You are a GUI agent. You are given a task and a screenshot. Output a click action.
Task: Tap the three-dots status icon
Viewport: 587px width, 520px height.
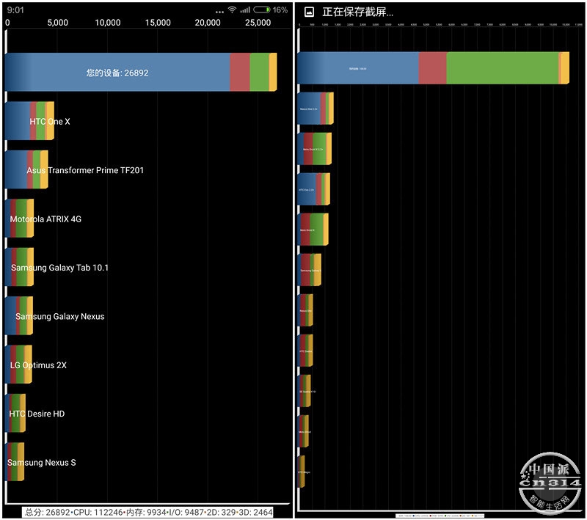219,12
